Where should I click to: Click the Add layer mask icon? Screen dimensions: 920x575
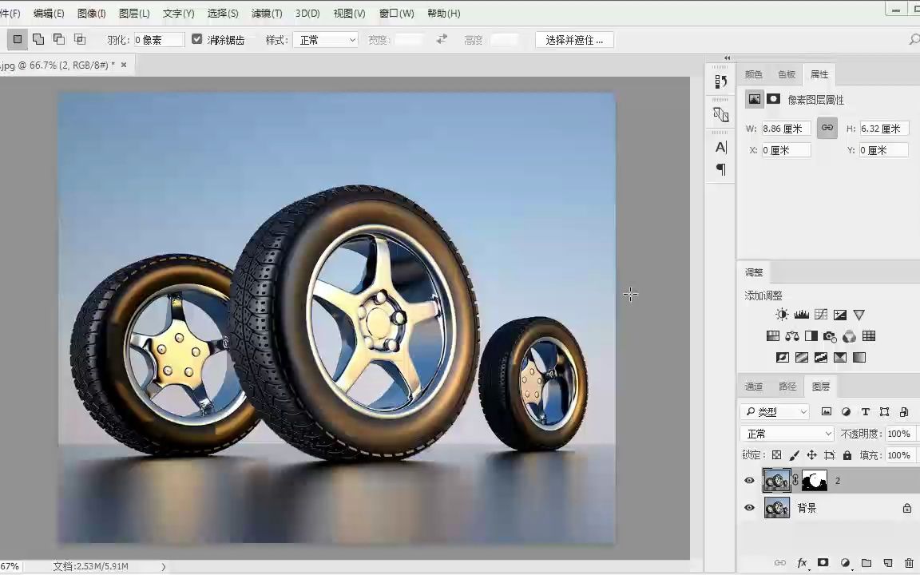[x=823, y=563]
